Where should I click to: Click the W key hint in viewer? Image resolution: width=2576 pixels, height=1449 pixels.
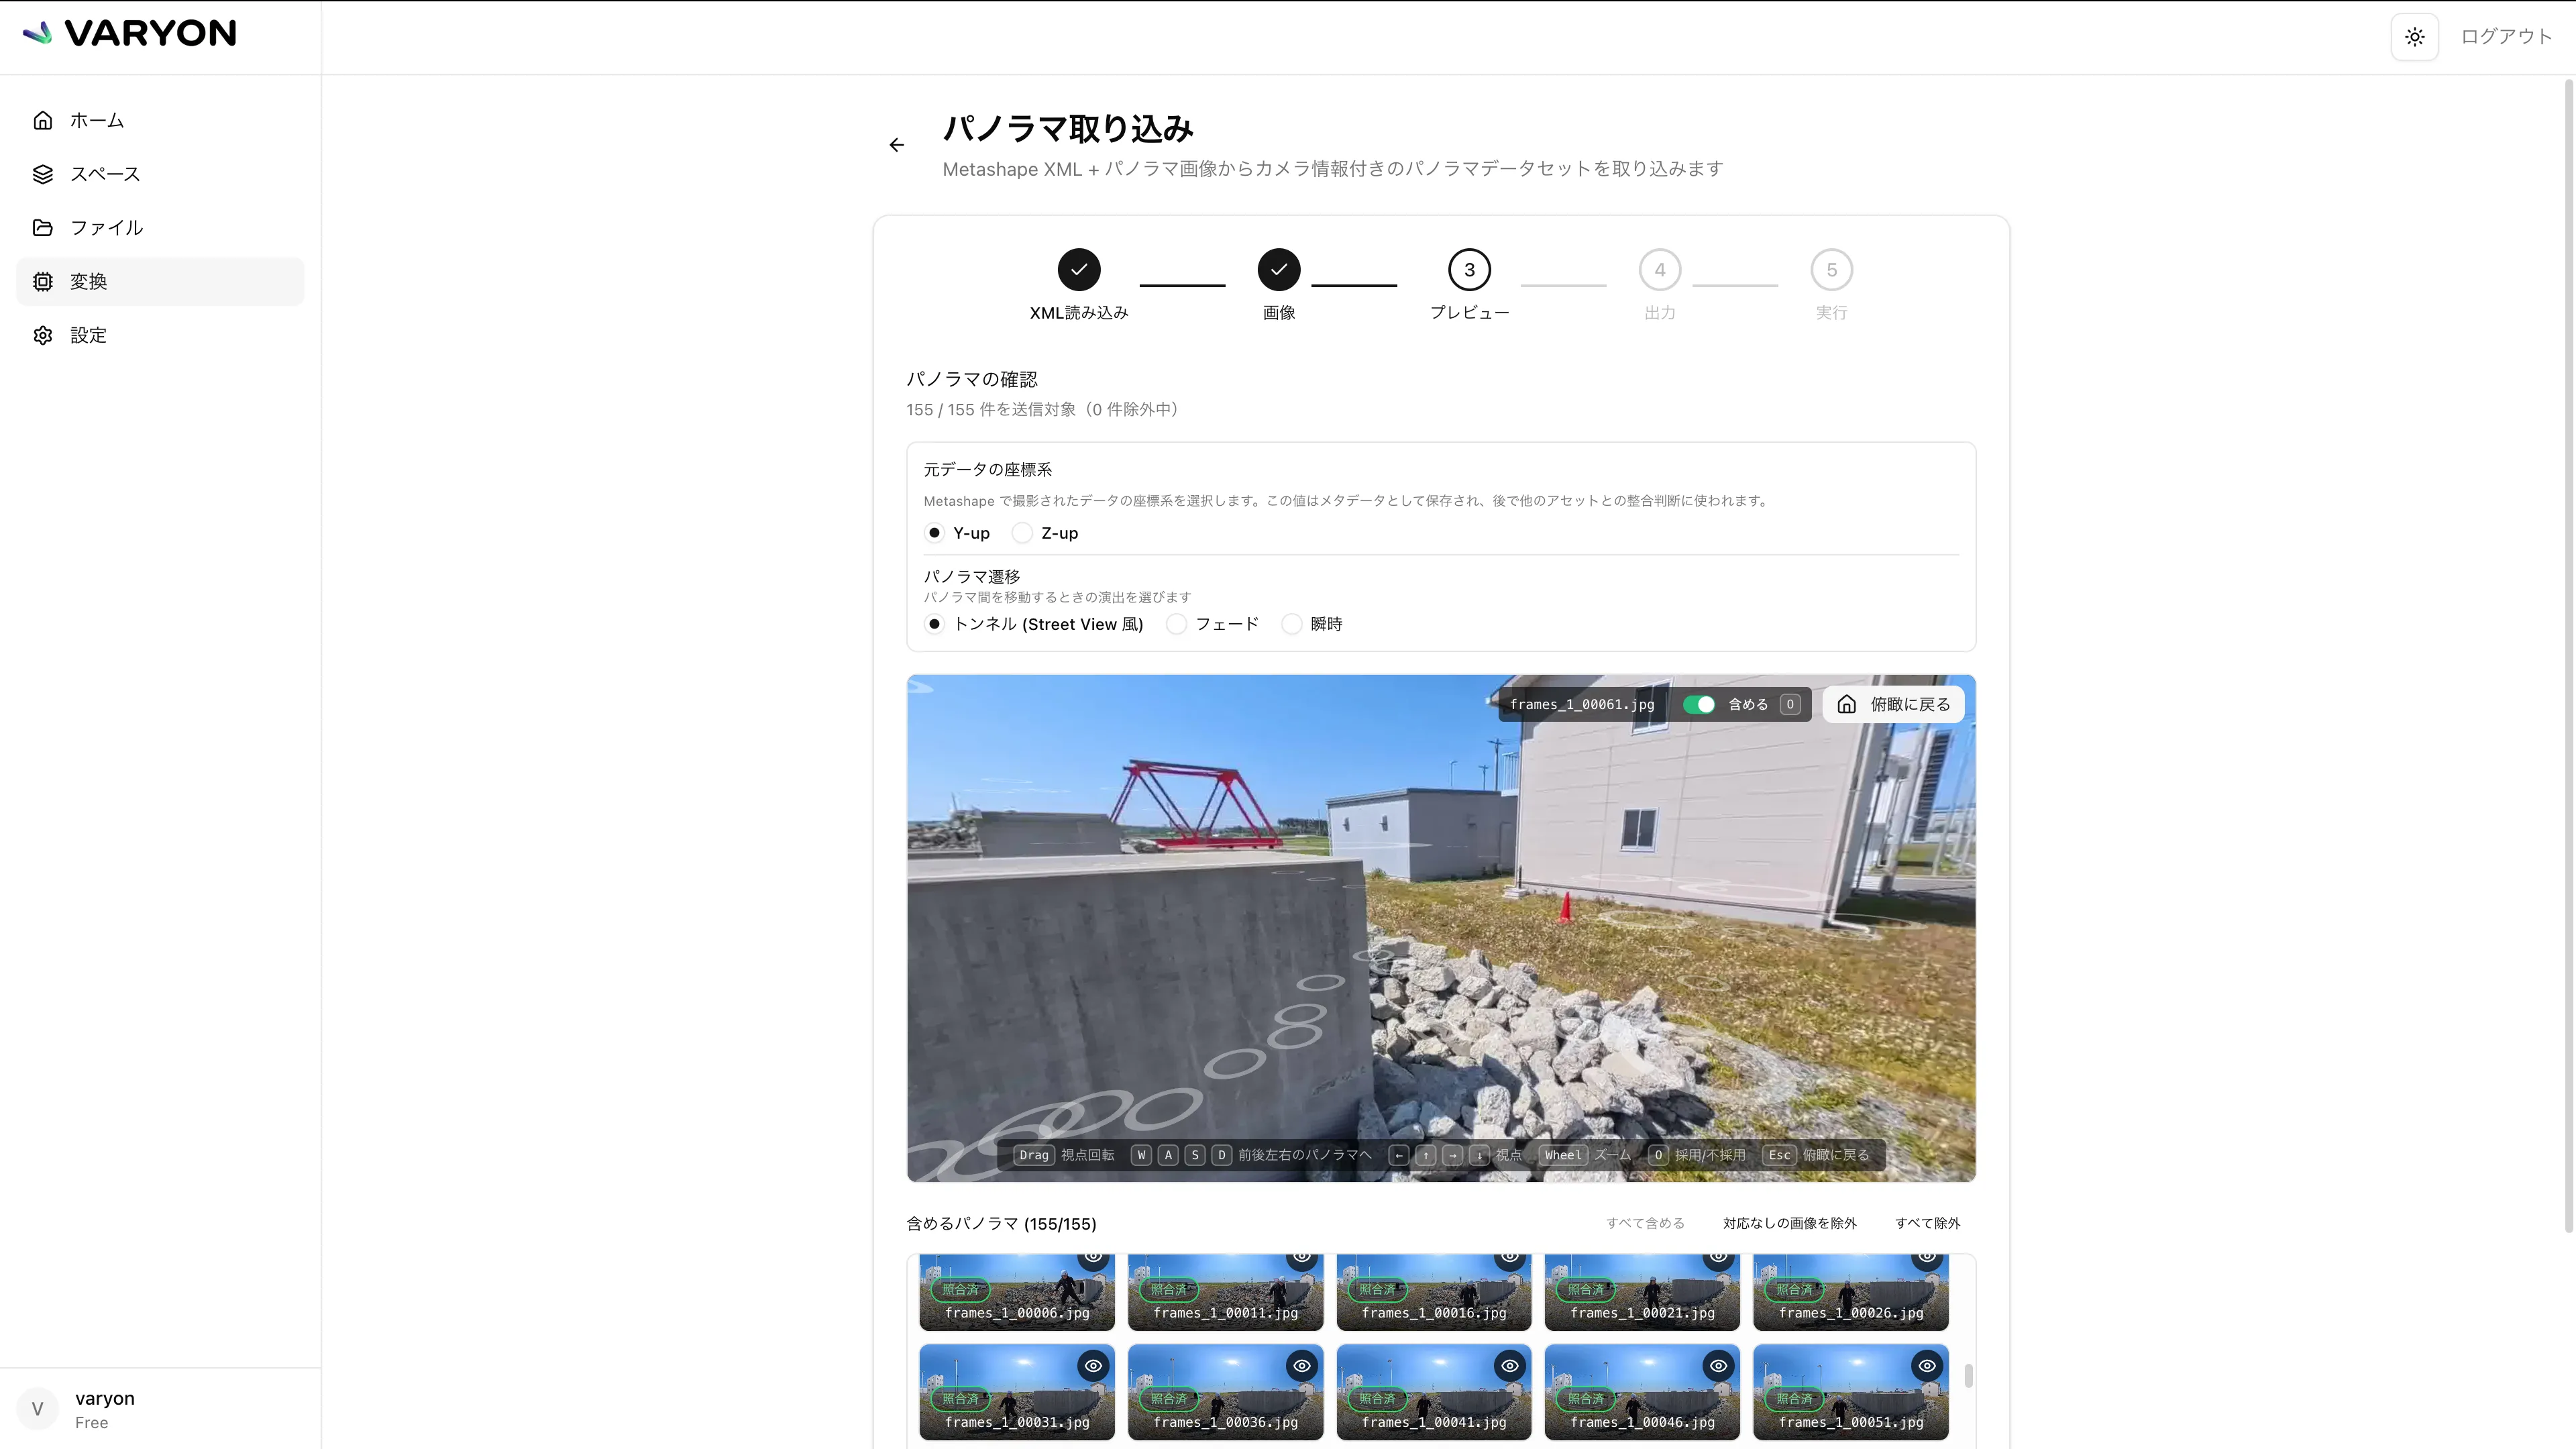1141,1155
